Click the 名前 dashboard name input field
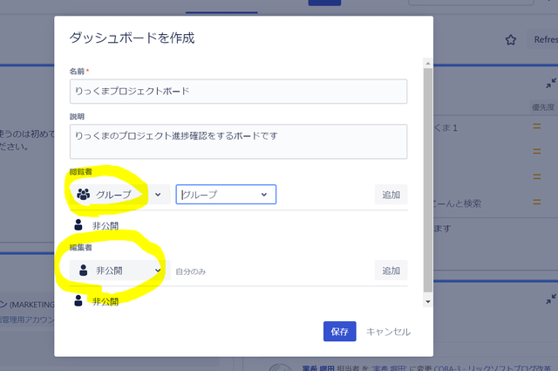This screenshot has height=371, width=558. (238, 92)
